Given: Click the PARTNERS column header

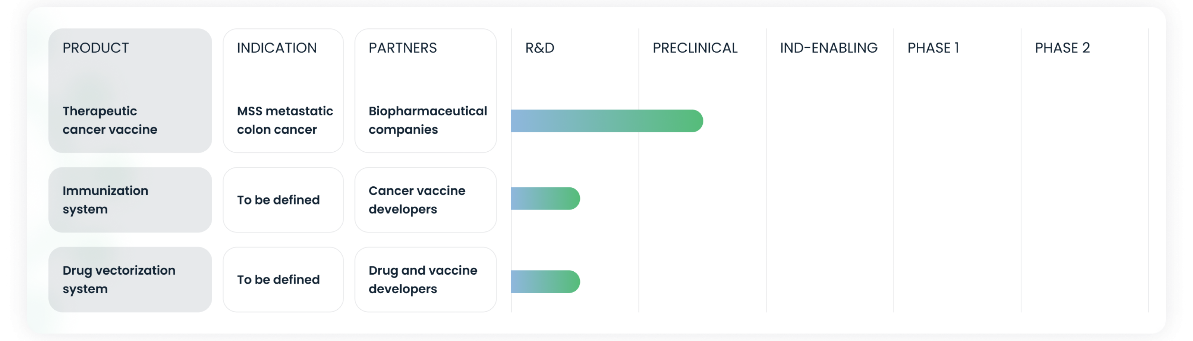Looking at the screenshot, I should 403,48.
